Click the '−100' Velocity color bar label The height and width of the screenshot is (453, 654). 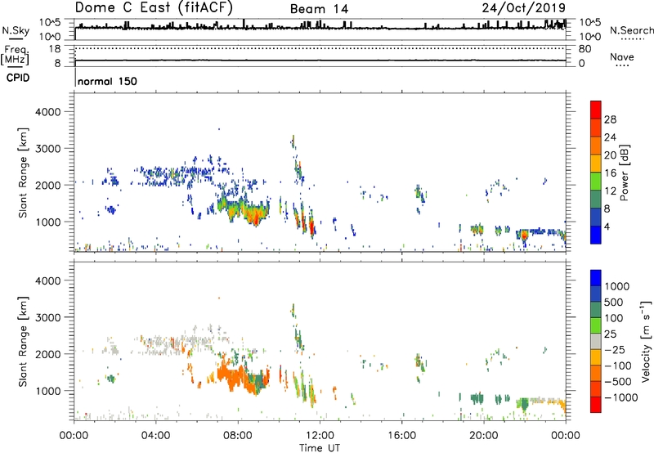coord(618,366)
